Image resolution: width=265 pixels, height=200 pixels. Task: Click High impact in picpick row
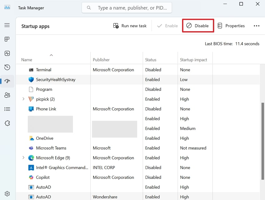click(x=184, y=99)
